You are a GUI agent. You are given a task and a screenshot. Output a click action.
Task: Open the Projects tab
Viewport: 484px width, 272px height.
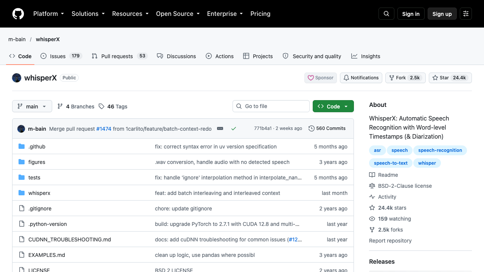(x=258, y=56)
